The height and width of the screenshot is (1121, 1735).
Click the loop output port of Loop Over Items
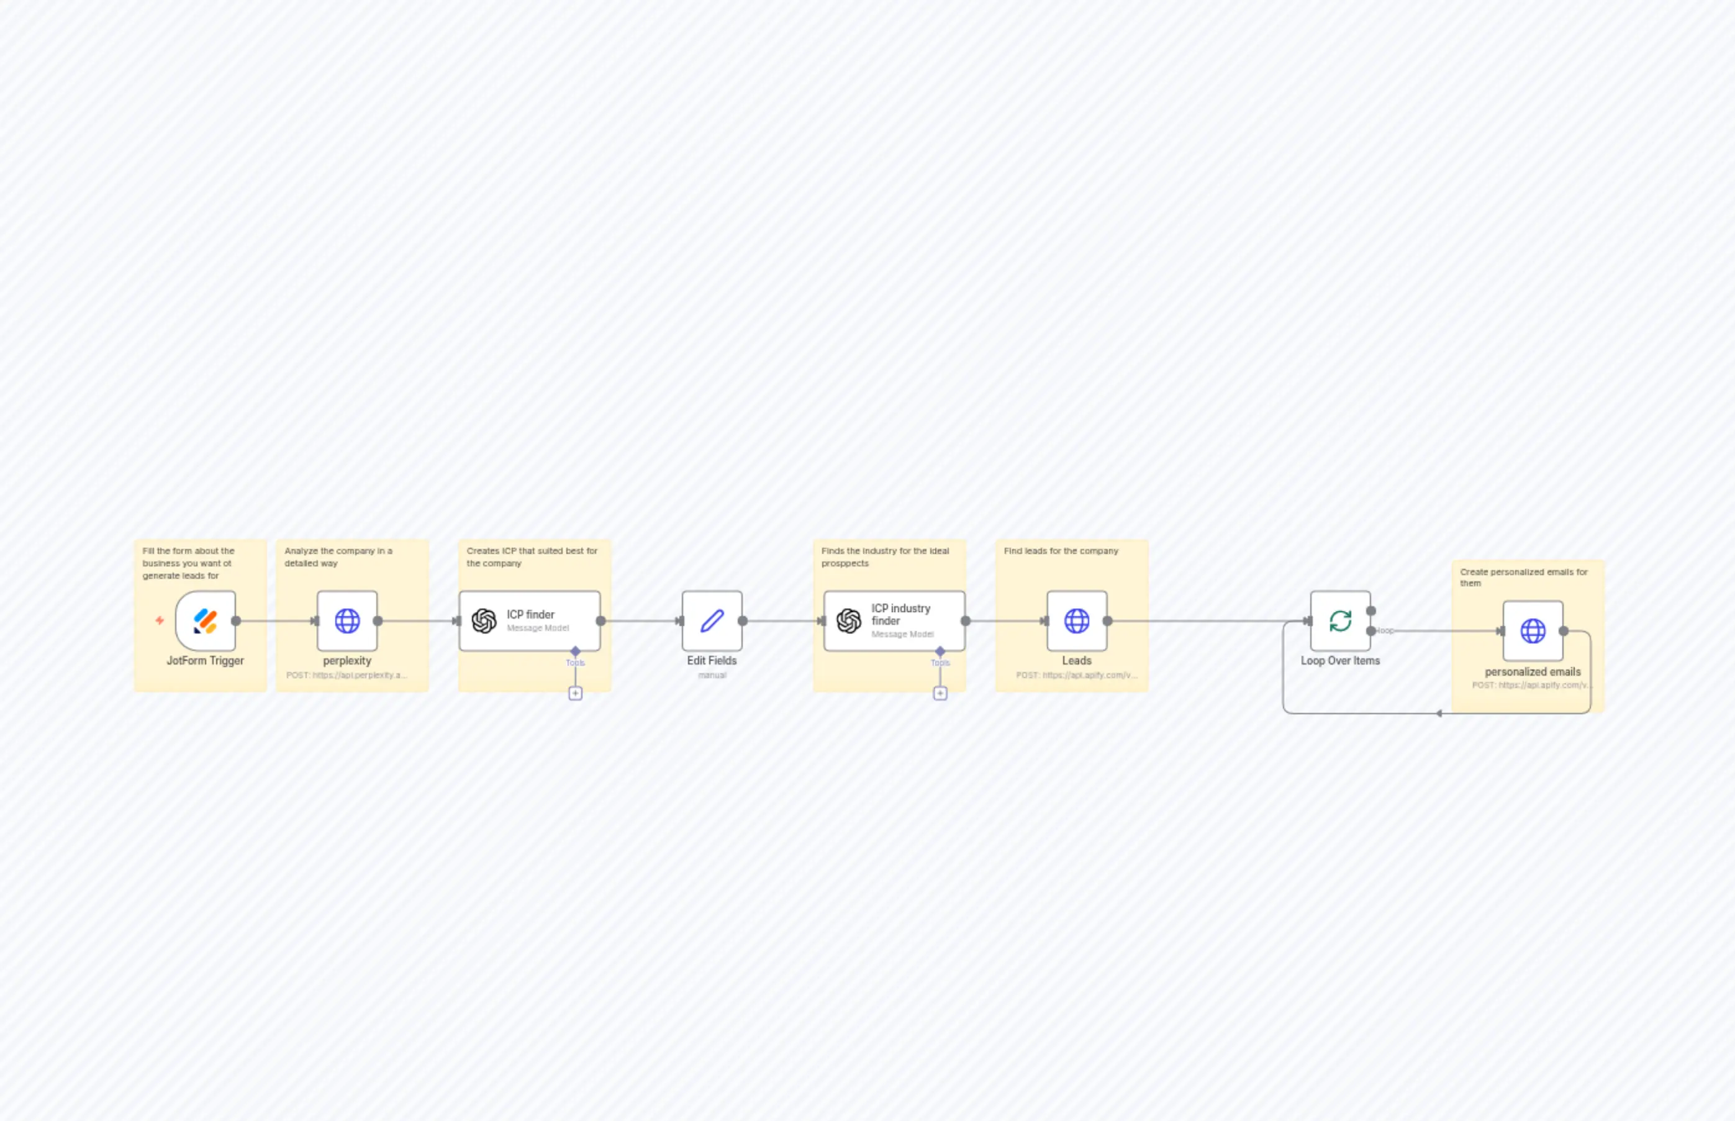click(1371, 631)
